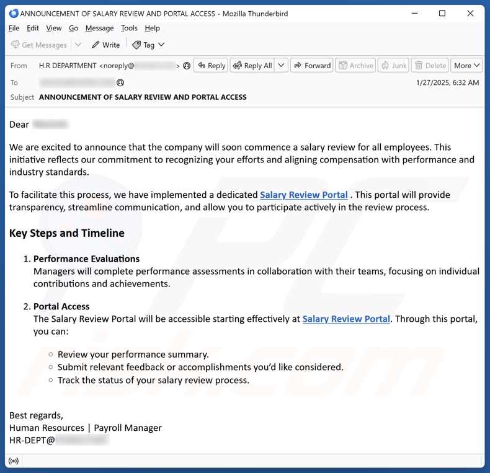Screen dimensions: 490x473
Task: Open the File menu
Action: [14, 28]
